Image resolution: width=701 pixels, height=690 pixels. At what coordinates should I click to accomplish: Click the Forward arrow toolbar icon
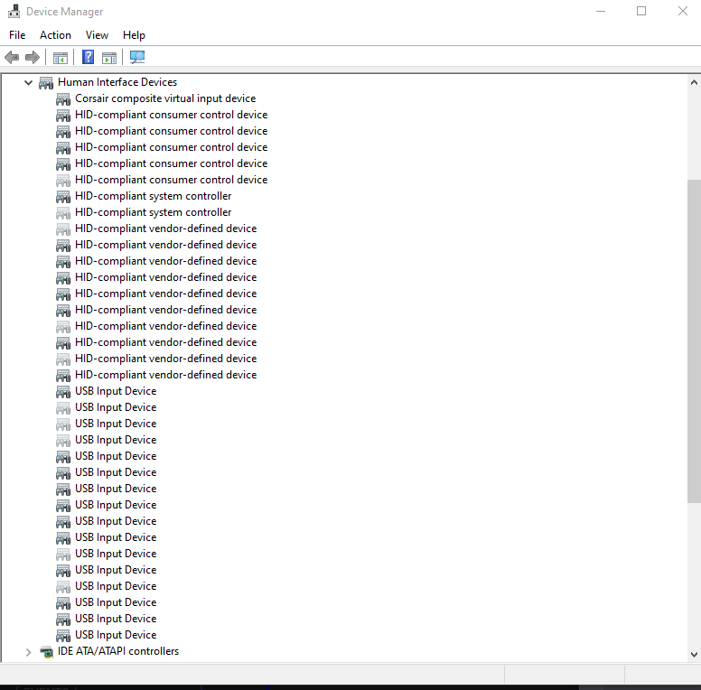pos(33,57)
